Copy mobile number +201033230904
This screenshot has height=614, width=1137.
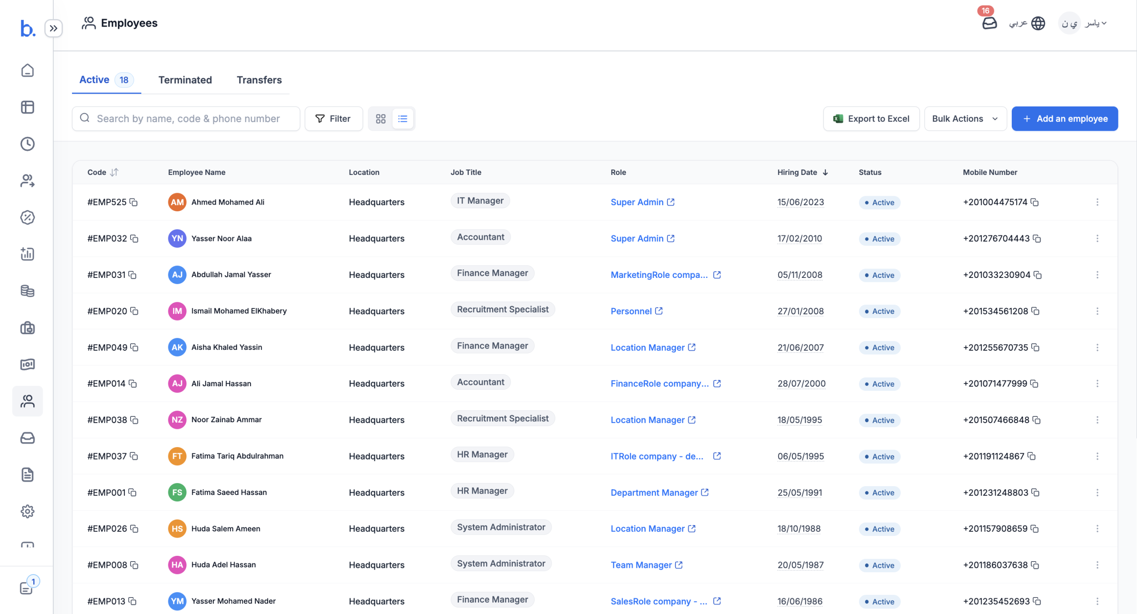pyautogui.click(x=1038, y=275)
